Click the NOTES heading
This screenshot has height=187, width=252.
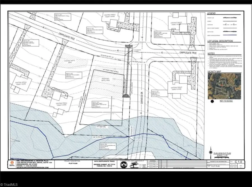pos(211,53)
